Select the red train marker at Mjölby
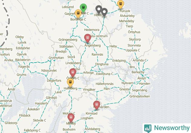Image resolution: width=191 pixels, height=133 pixels. click(71, 118)
